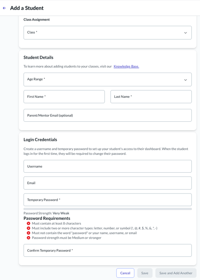Open the Class dropdown chevron

(186, 33)
